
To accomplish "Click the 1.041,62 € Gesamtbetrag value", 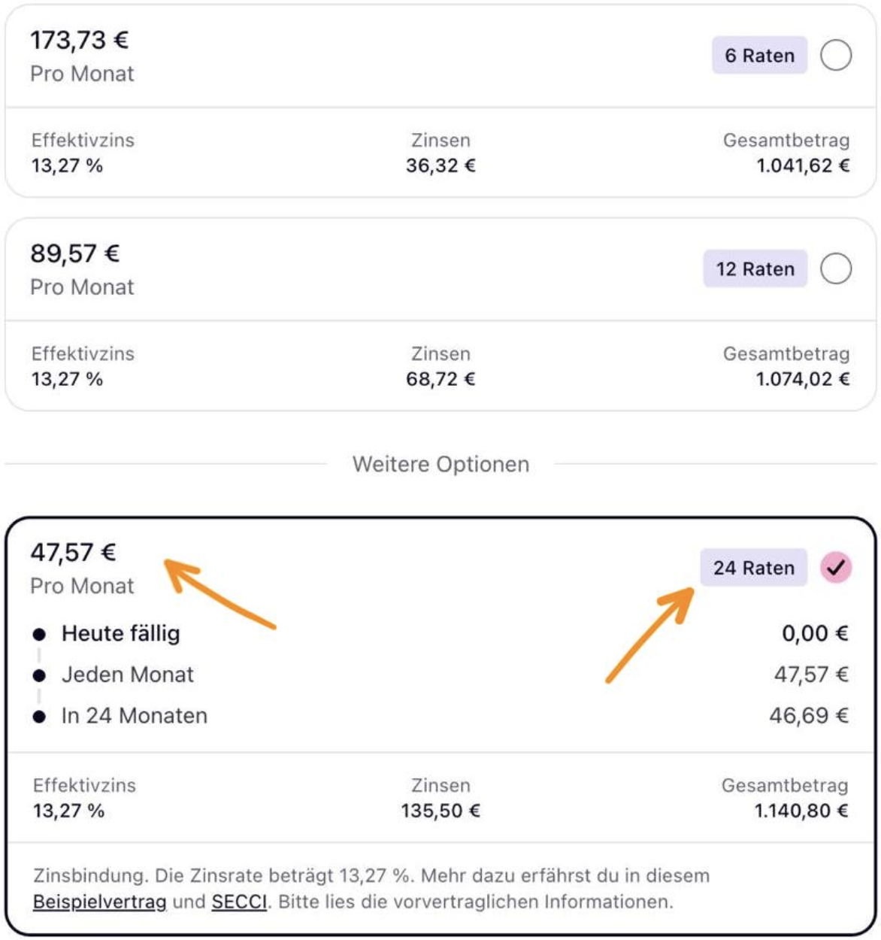I will [x=803, y=166].
